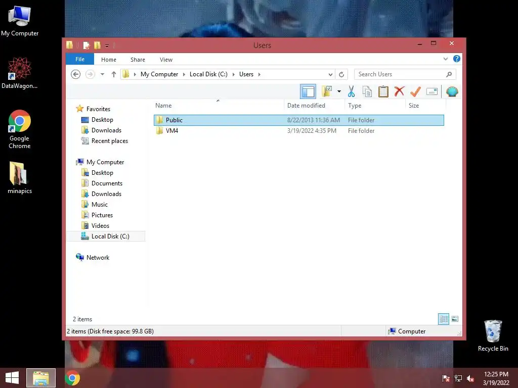Select the Recycle Bin desktop icon
The width and height of the screenshot is (518, 388).
tap(493, 335)
